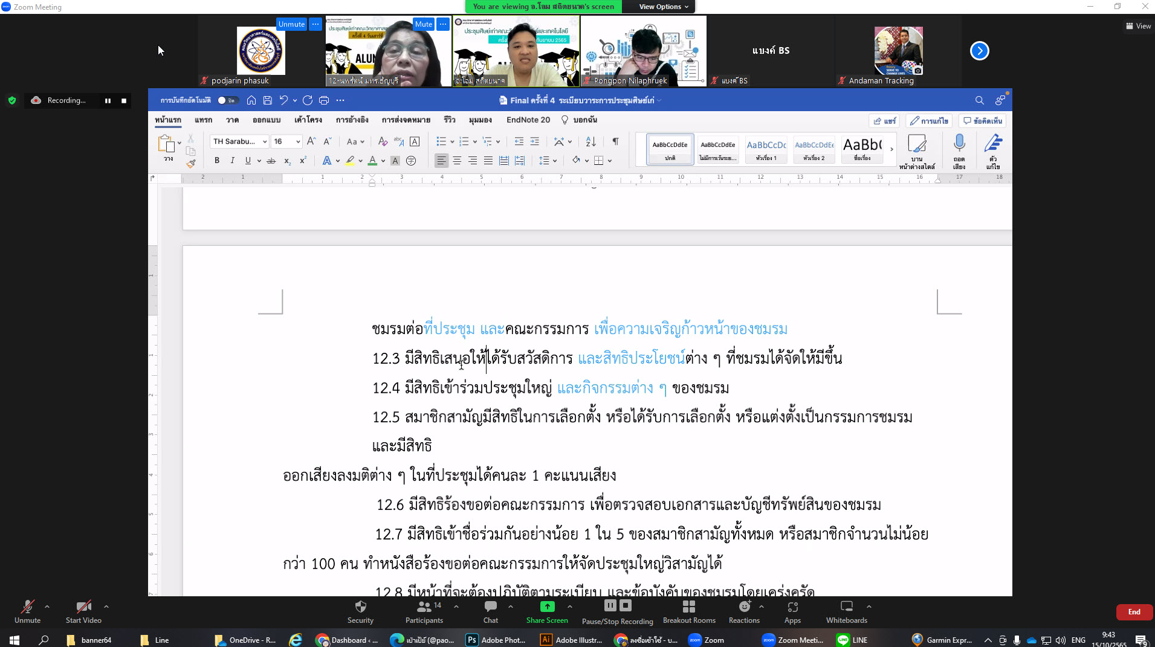Open the Design ribbon tab (ออกแบบ)
This screenshot has width=1155, height=647.
click(267, 120)
